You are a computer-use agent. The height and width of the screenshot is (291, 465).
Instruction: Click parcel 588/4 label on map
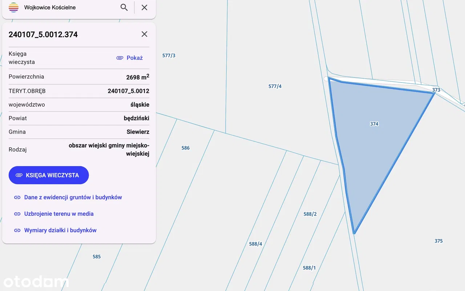tap(255, 244)
